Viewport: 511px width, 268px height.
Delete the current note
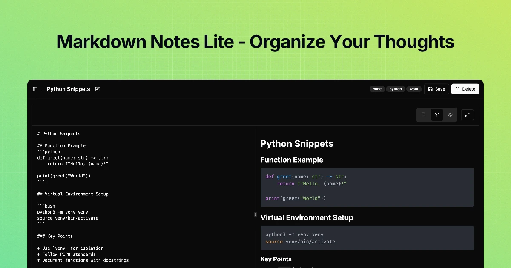465,89
